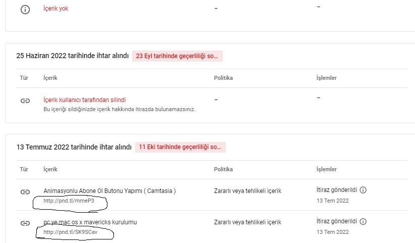415x243 pixels.
Task: Click the info circle icon beside İçerik yok
Action: (25, 10)
